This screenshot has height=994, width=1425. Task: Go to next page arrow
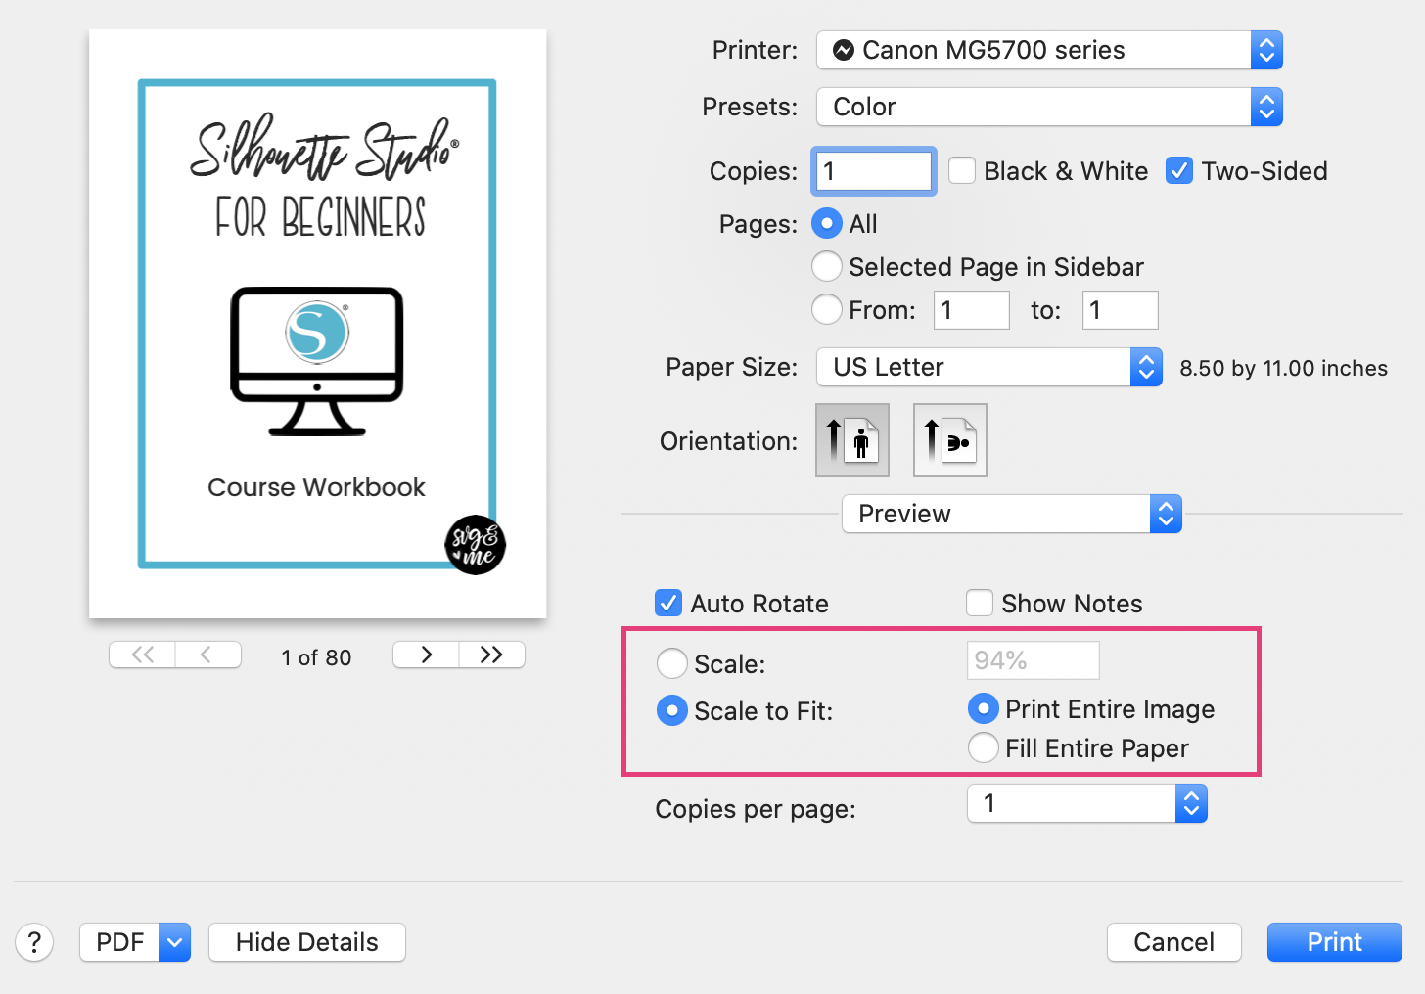(426, 655)
